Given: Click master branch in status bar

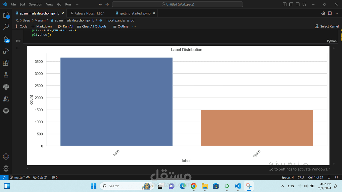Looking at the screenshot, I should [x=17, y=177].
